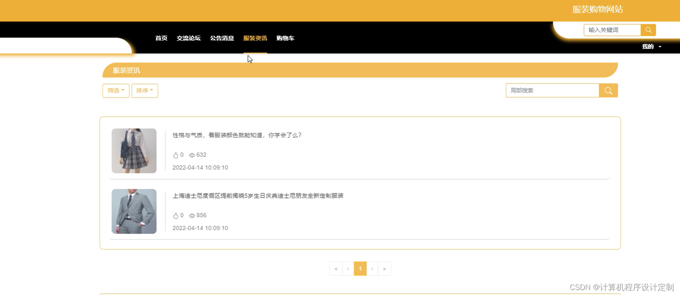Click the previous page ‹ pagination button

click(x=348, y=269)
